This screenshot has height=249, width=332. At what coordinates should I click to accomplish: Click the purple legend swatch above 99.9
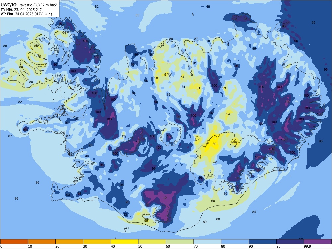click(x=318, y=242)
